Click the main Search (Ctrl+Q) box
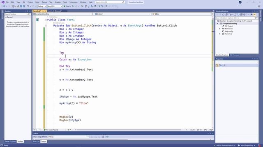Screen dimensions: 263x147 [x=110, y=2]
